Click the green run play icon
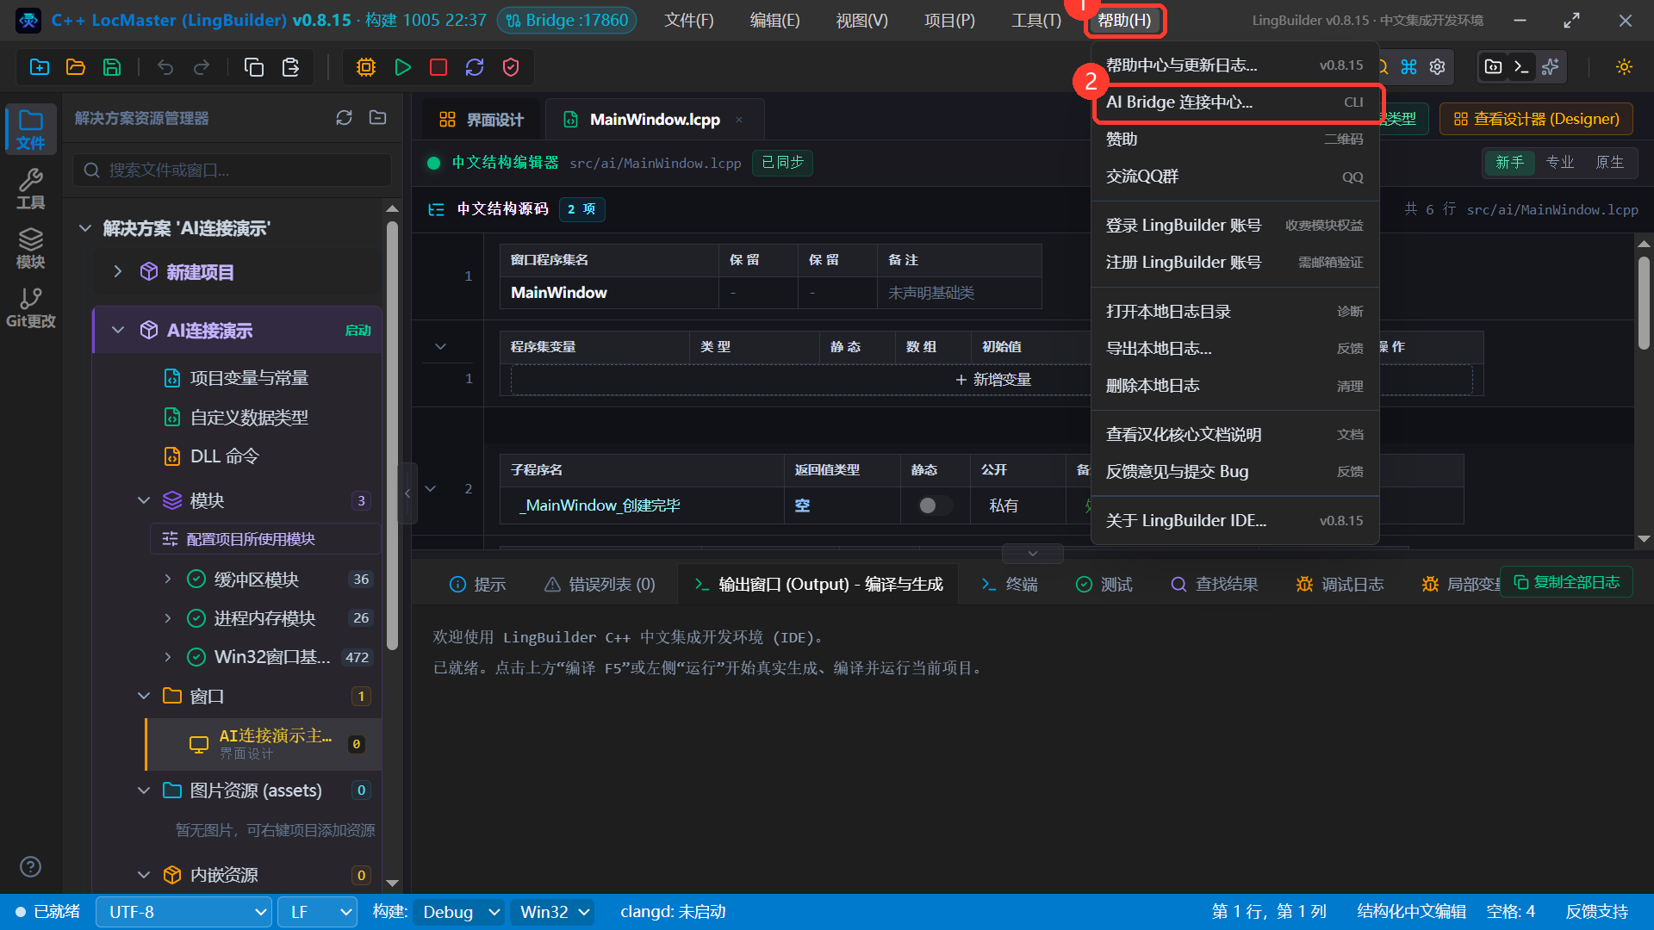1654x930 pixels. [x=402, y=67]
